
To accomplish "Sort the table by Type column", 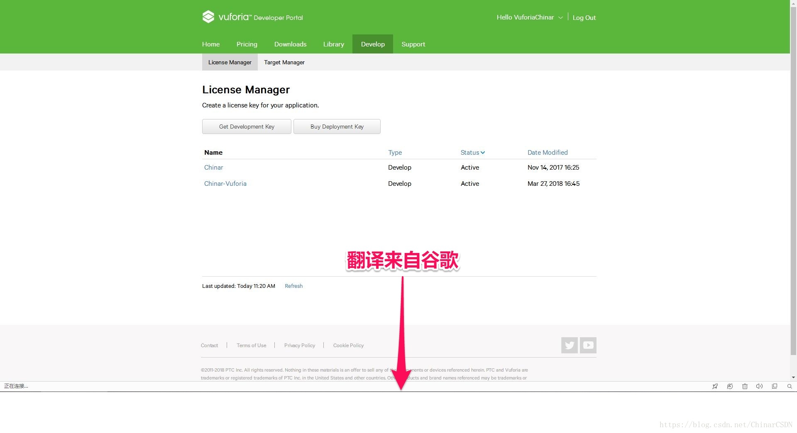I will pos(395,153).
